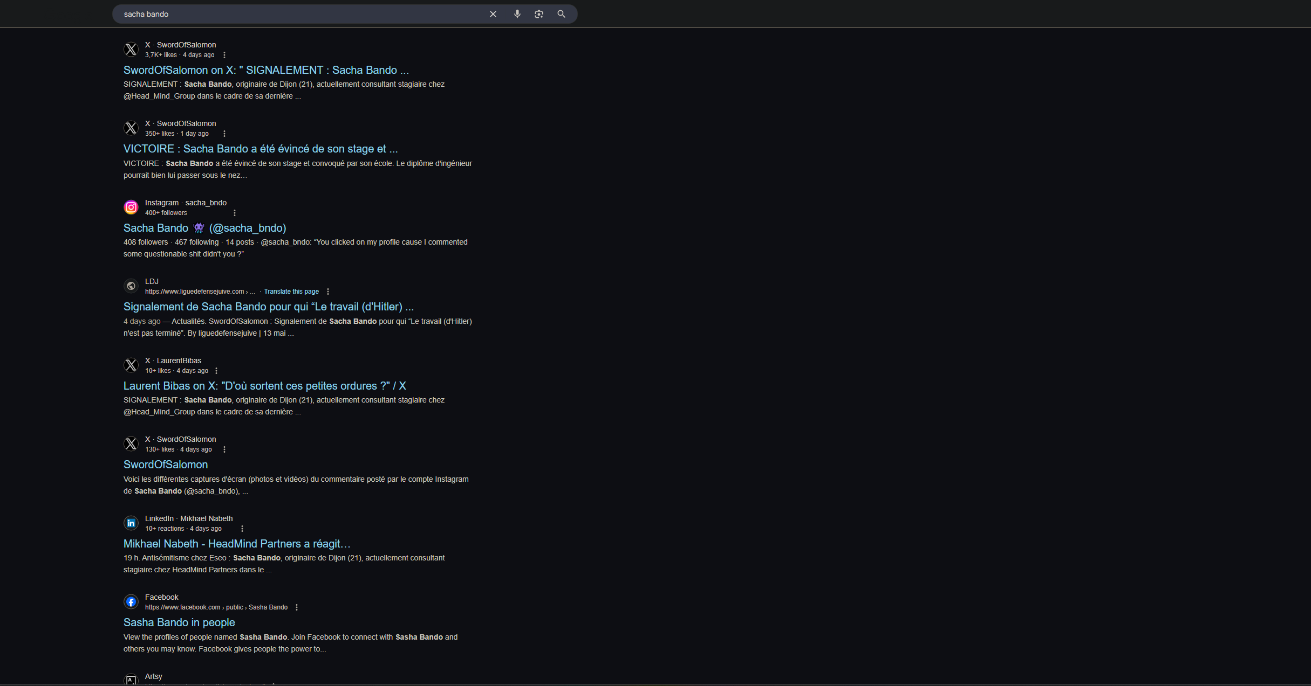Click the Artsy favicon

(131, 680)
